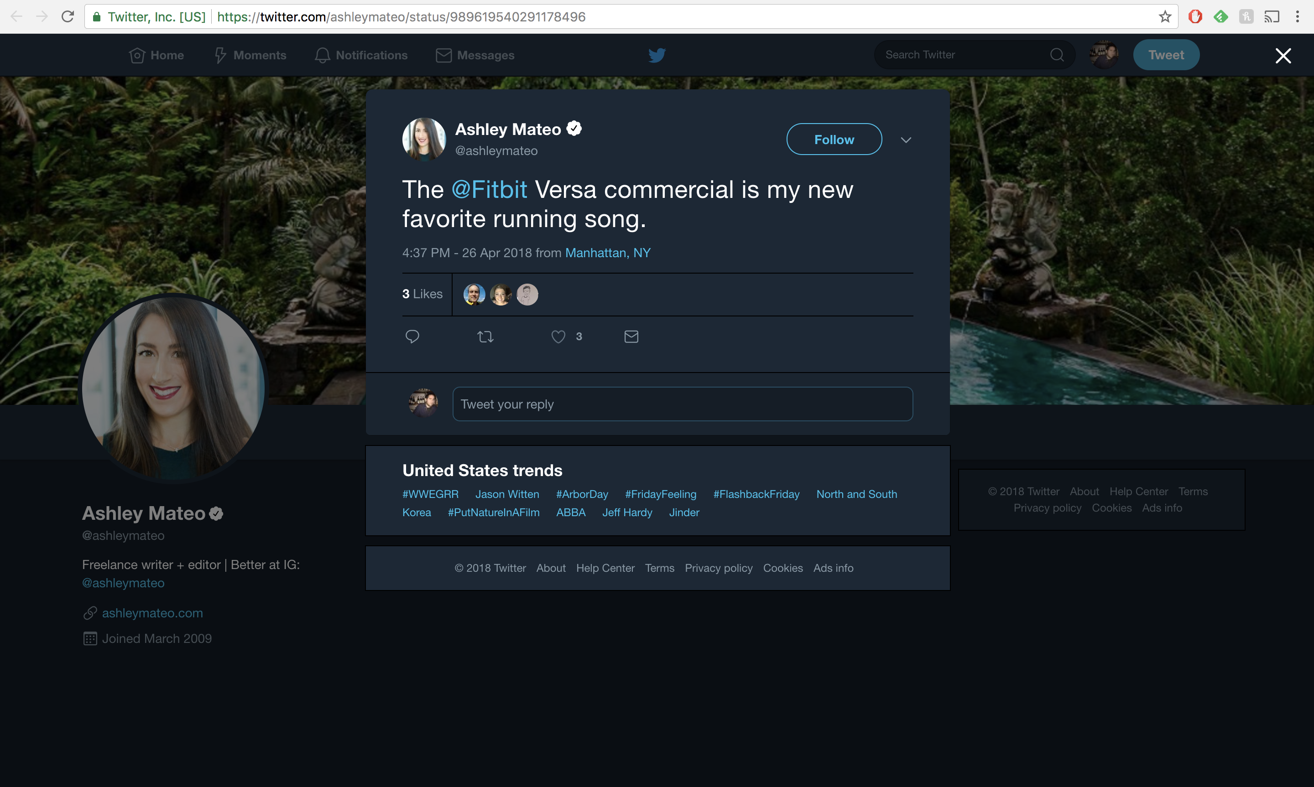Click the browser forward arrow

tap(42, 16)
